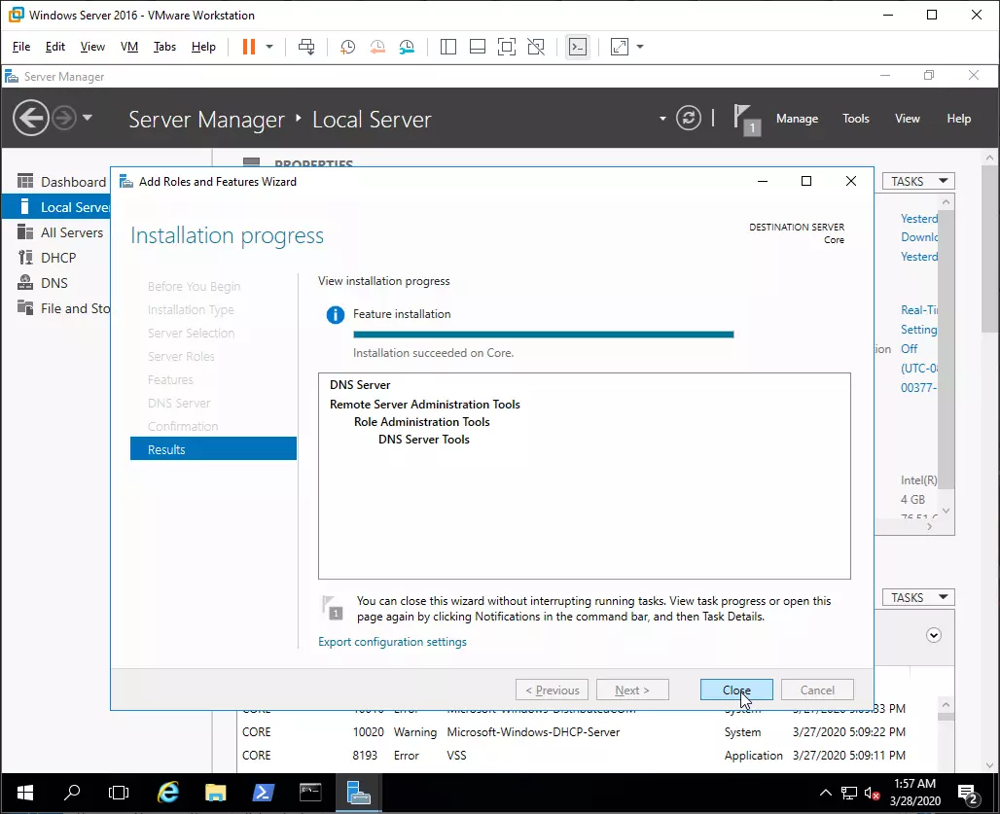The width and height of the screenshot is (1000, 814).
Task: Expand the stretch guest dropdown arrow
Action: point(640,47)
